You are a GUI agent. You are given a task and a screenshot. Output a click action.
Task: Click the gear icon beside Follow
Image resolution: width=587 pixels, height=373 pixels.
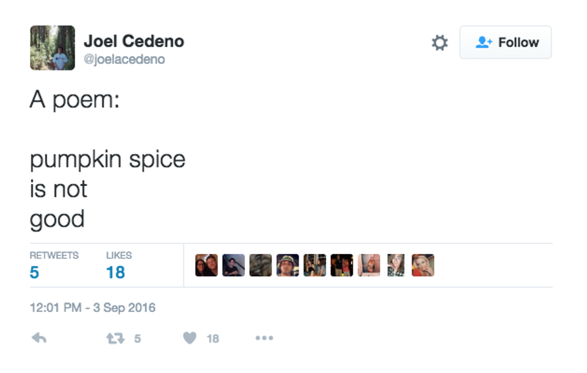point(440,43)
